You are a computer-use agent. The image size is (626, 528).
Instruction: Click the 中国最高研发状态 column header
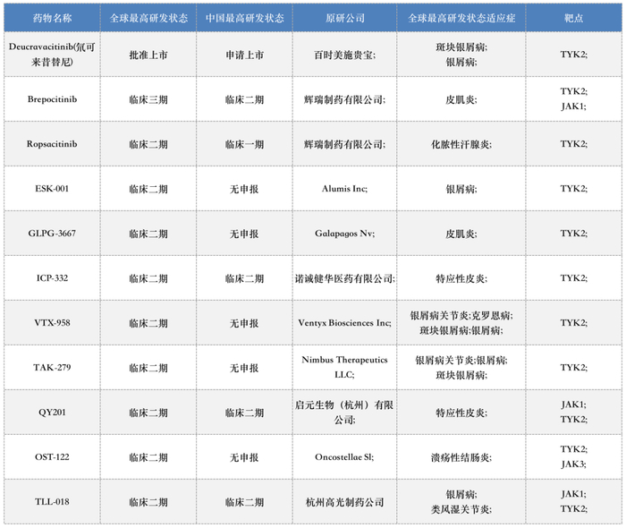tap(244, 18)
